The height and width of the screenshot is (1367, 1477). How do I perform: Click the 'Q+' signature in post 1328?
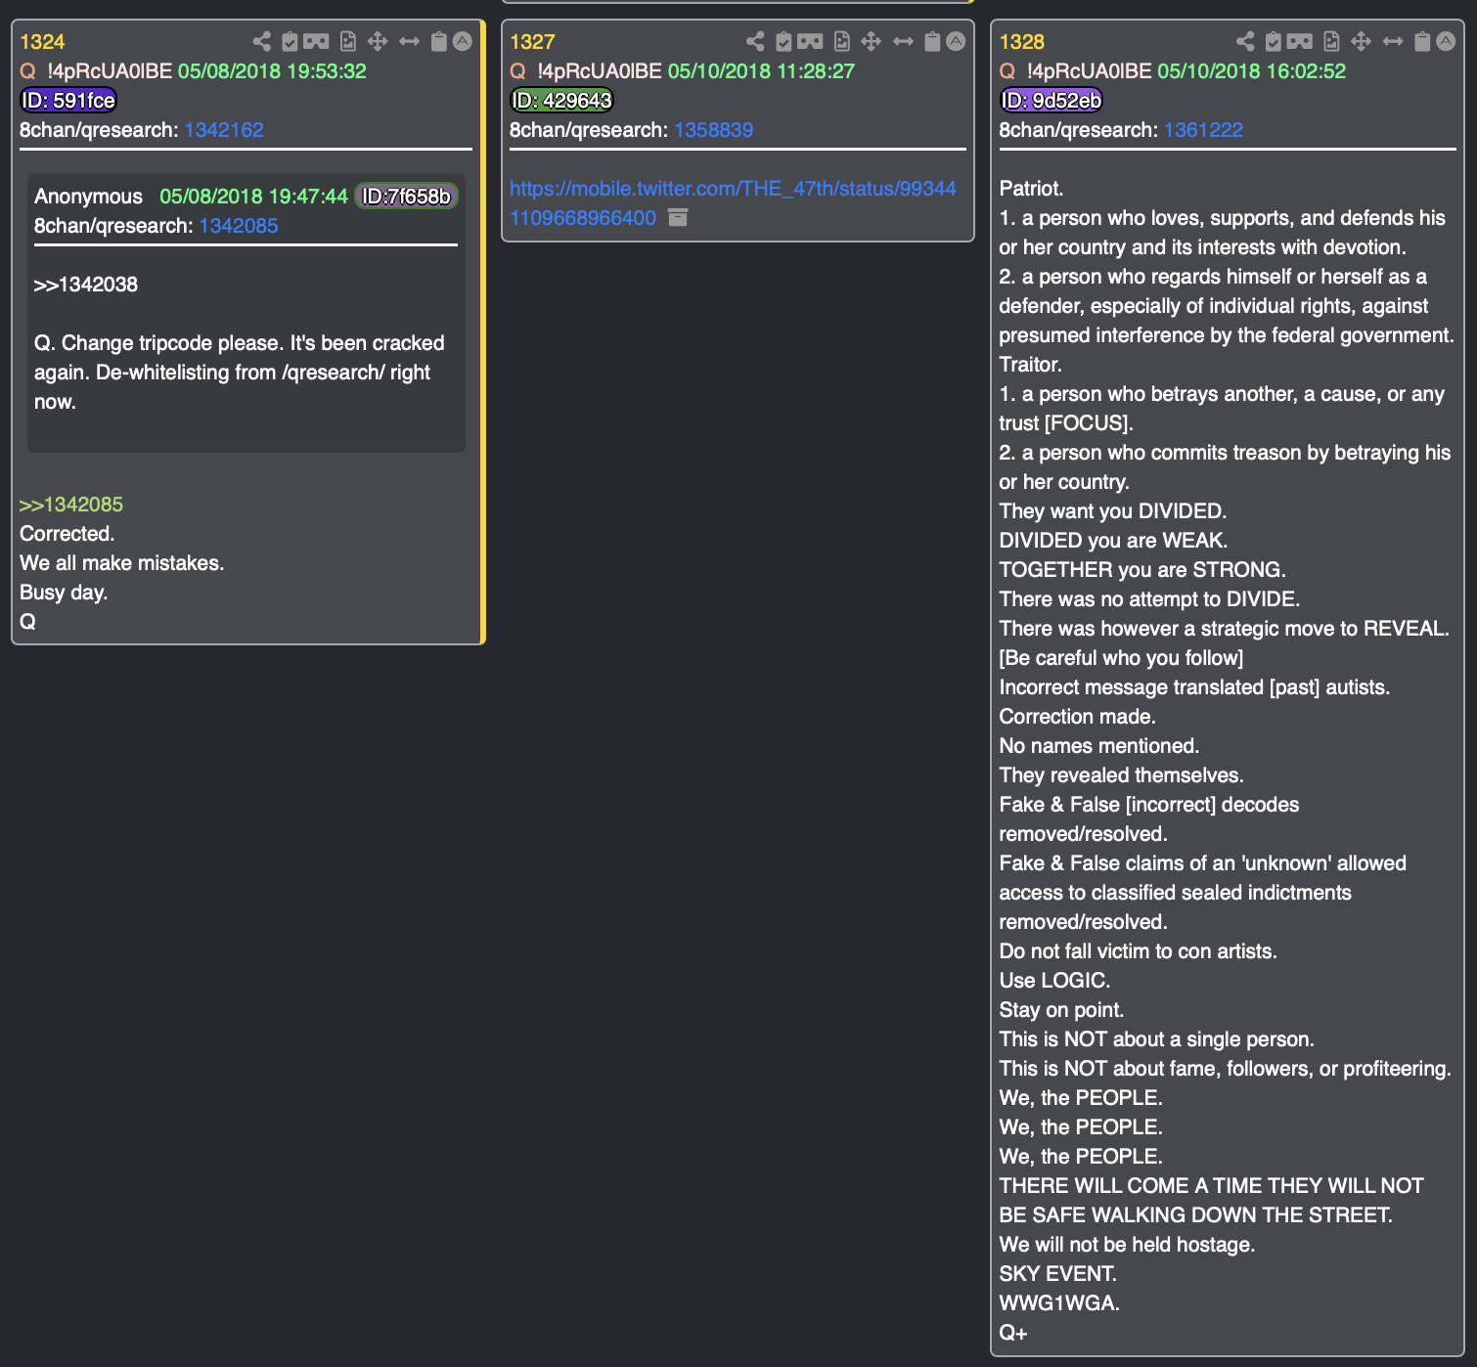coord(1013,1332)
